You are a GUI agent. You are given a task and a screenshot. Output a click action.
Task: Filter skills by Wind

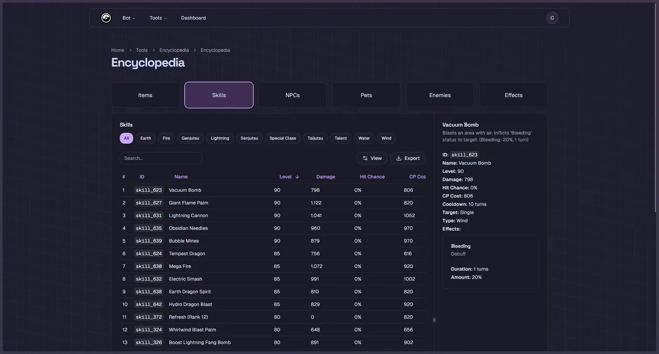[386, 138]
